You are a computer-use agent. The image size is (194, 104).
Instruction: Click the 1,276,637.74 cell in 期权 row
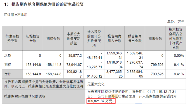click(x=135, y=64)
